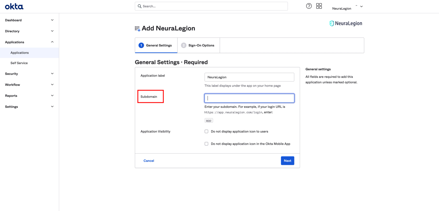This screenshot has width=439, height=211.
Task: Click the General Settings · Required heading
Action: pyautogui.click(x=171, y=62)
